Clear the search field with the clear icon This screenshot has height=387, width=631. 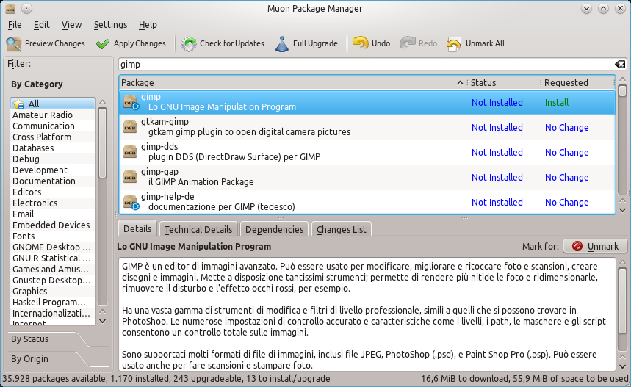coord(620,65)
